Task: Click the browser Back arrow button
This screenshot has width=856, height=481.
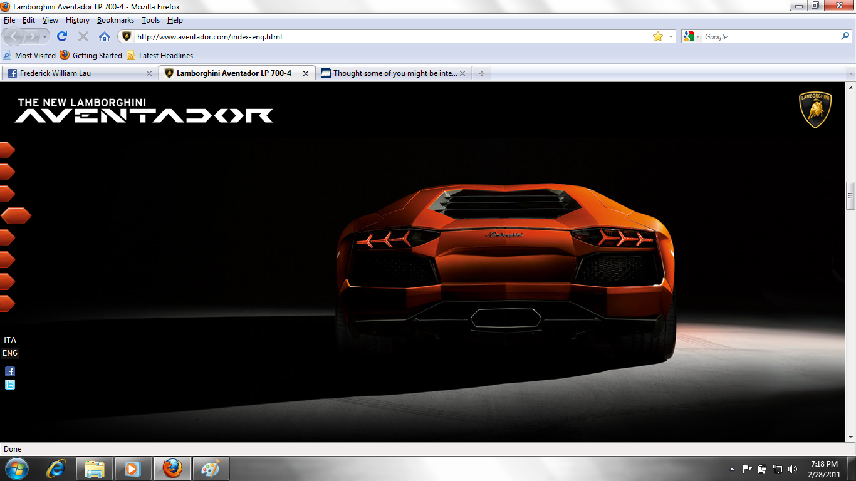Action: point(14,36)
